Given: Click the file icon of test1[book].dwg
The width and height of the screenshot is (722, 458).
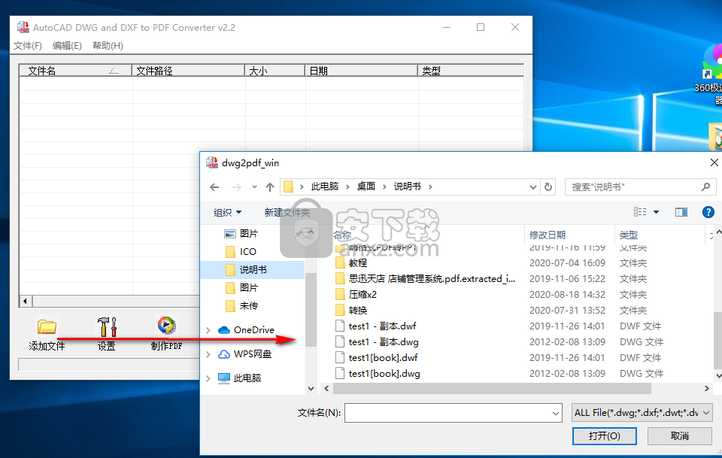Looking at the screenshot, I should (340, 373).
